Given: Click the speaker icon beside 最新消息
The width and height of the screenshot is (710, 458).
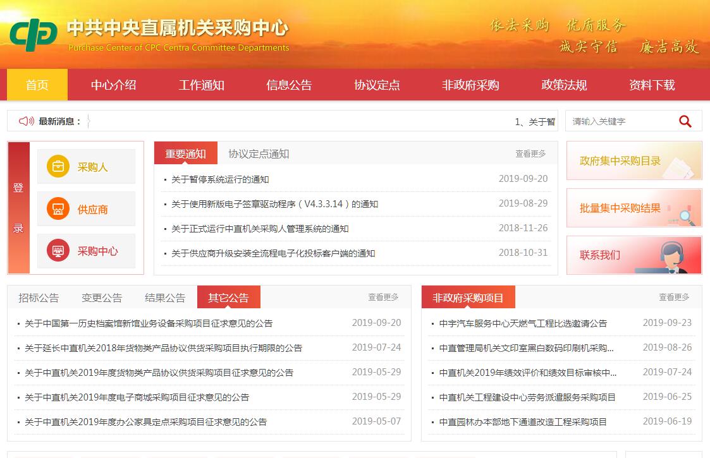Looking at the screenshot, I should pos(27,121).
